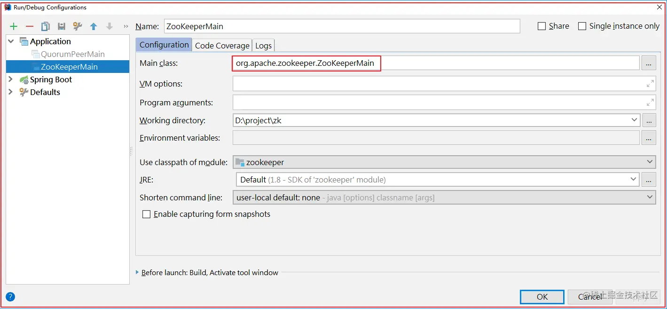Close the Run/Debug Configurations dialog
This screenshot has width=667, height=309.
[659, 7]
